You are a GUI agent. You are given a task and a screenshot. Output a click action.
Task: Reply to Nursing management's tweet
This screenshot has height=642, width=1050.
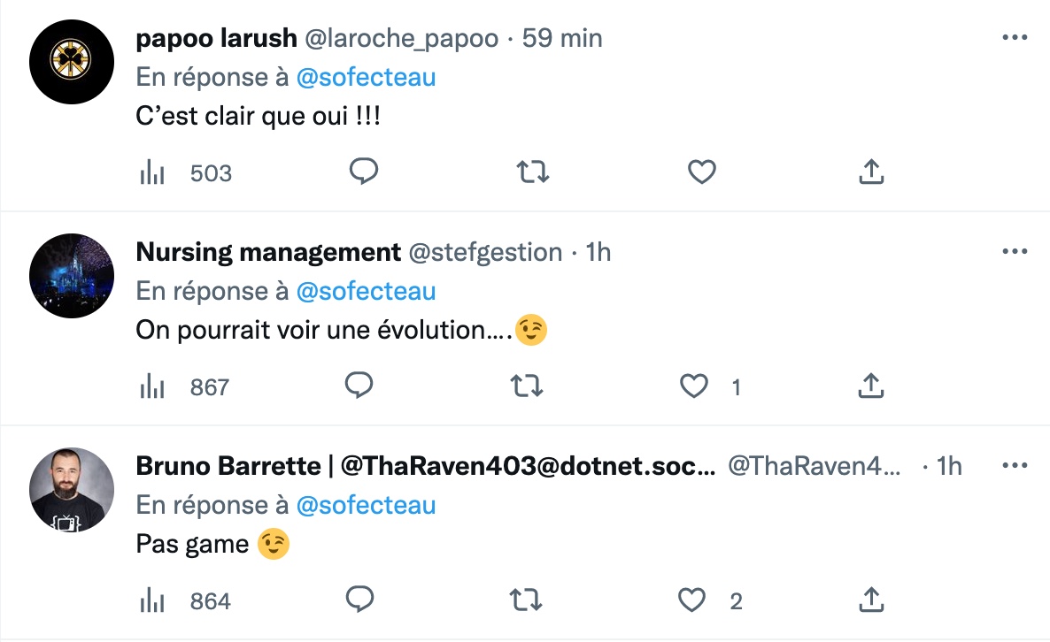point(359,386)
